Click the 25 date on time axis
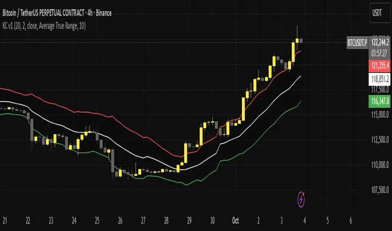This screenshot has height=231, width=392. [97, 220]
